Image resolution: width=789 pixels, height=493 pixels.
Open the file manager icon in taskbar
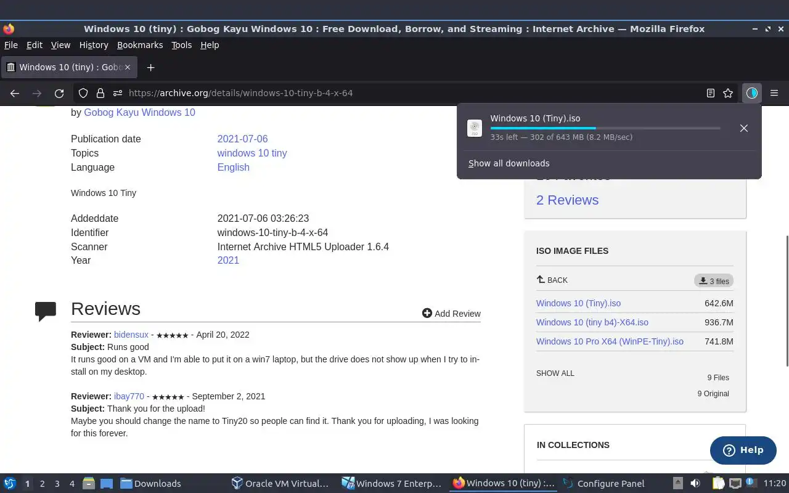pyautogui.click(x=89, y=483)
